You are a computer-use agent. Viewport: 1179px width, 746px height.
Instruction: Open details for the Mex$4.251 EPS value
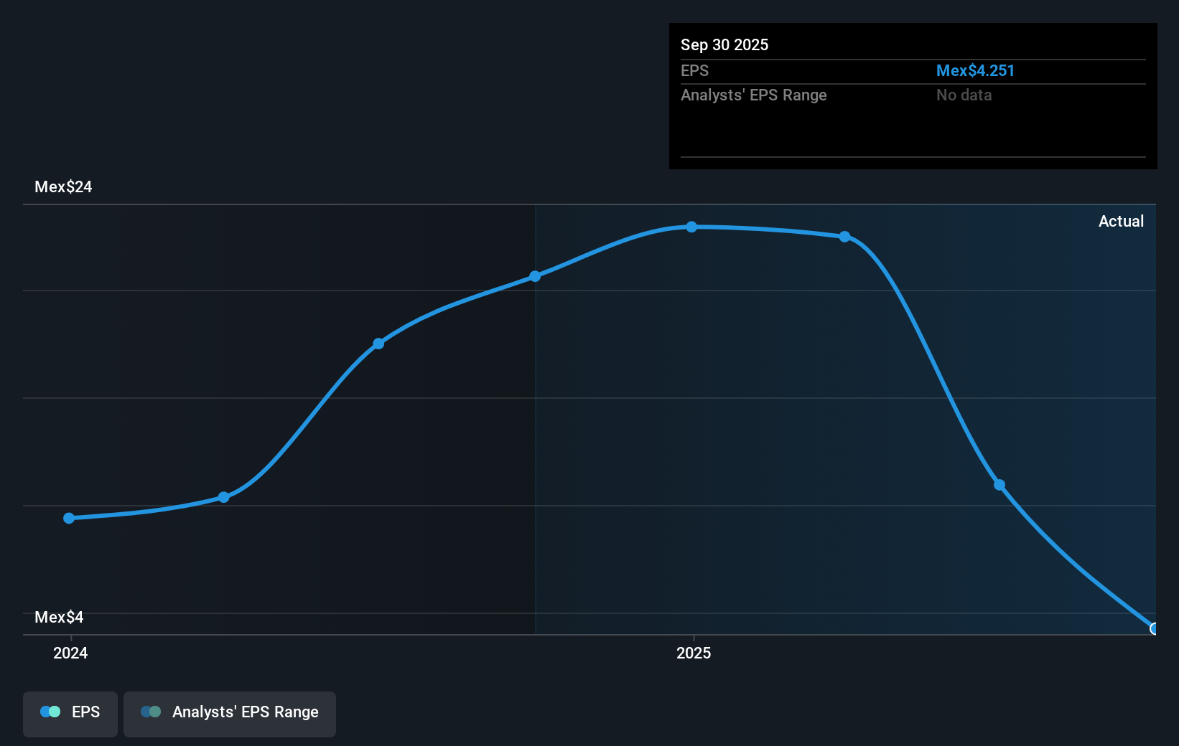tap(975, 70)
